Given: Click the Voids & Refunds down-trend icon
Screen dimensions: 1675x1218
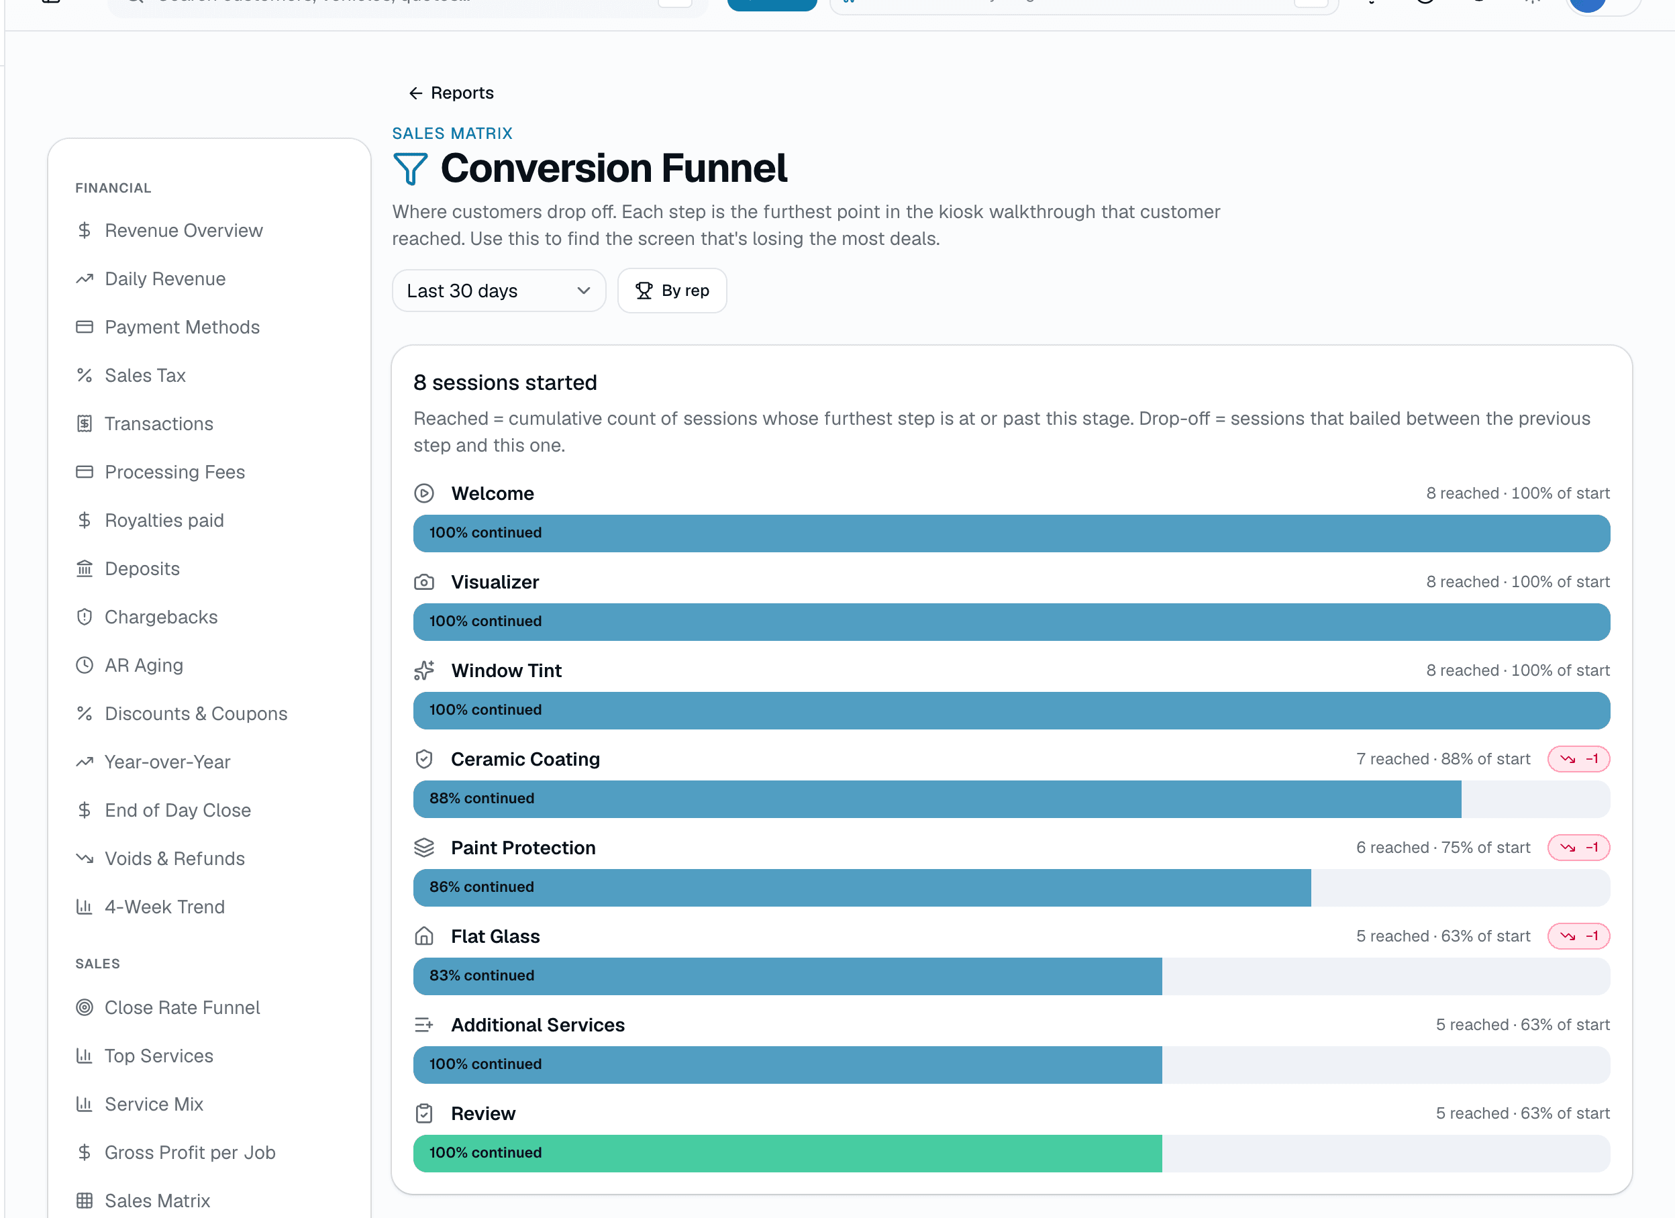Looking at the screenshot, I should coord(84,859).
